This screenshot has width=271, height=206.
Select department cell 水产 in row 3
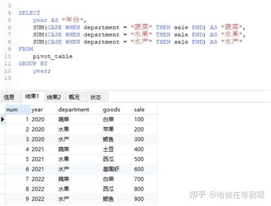coord(79,140)
